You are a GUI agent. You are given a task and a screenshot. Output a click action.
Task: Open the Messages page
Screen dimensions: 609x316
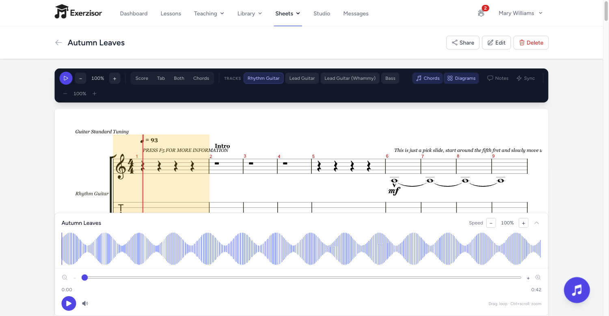(x=356, y=13)
